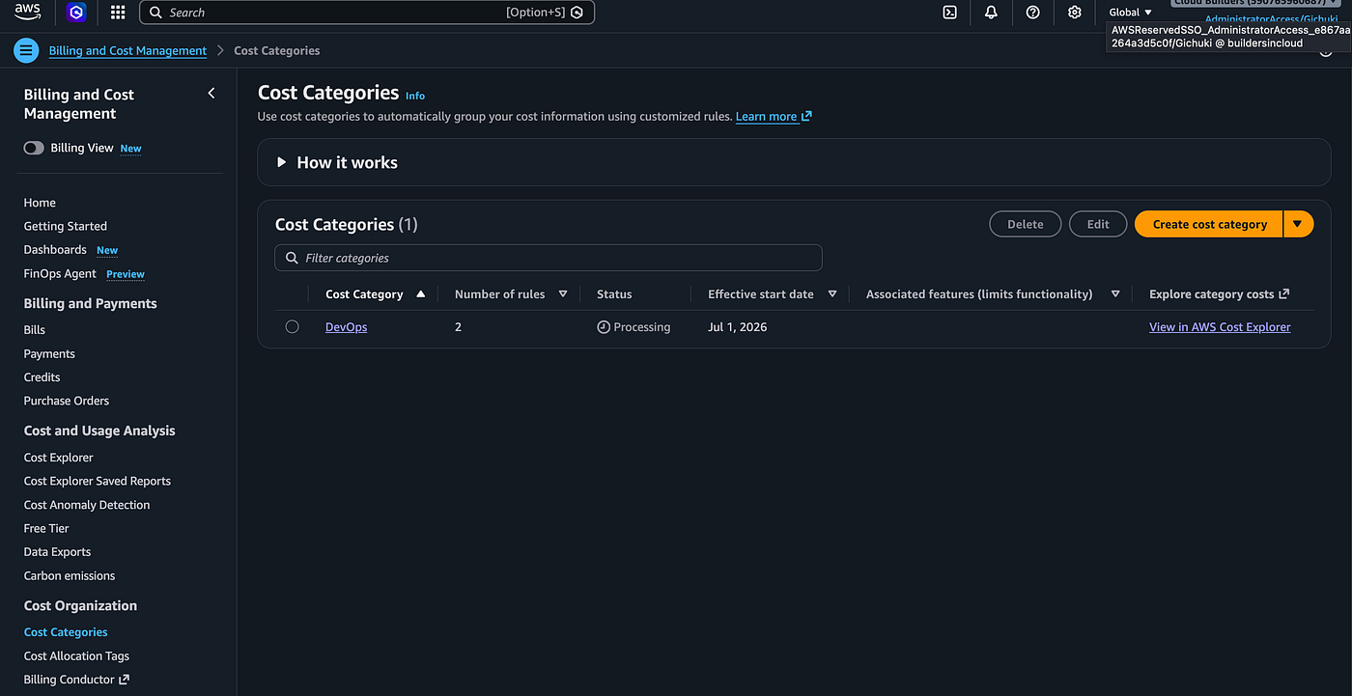This screenshot has height=696, width=1352.
Task: Sort by Cost Category column arrow
Action: [x=420, y=294]
